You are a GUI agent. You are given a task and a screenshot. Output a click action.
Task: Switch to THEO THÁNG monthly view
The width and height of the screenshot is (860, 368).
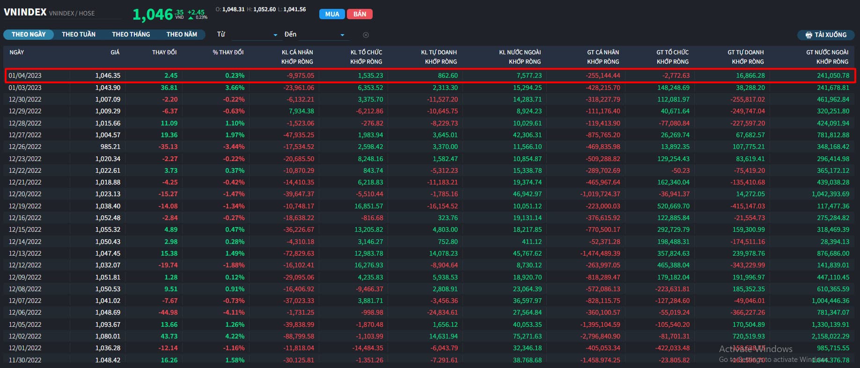click(x=131, y=35)
